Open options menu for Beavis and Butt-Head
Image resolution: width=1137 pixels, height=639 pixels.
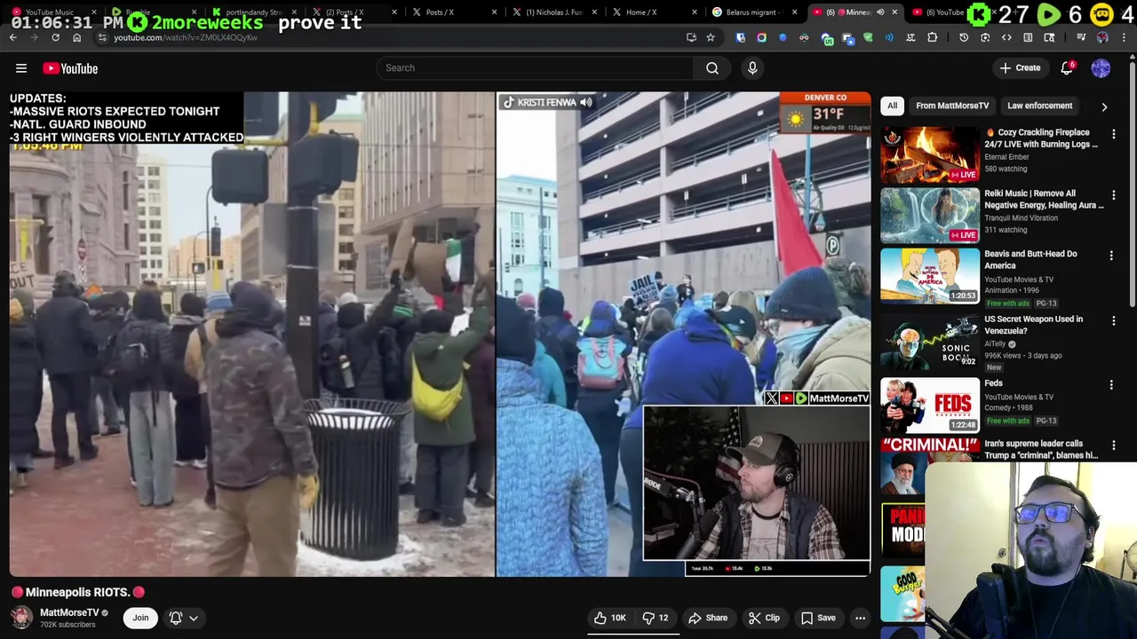(x=1111, y=256)
